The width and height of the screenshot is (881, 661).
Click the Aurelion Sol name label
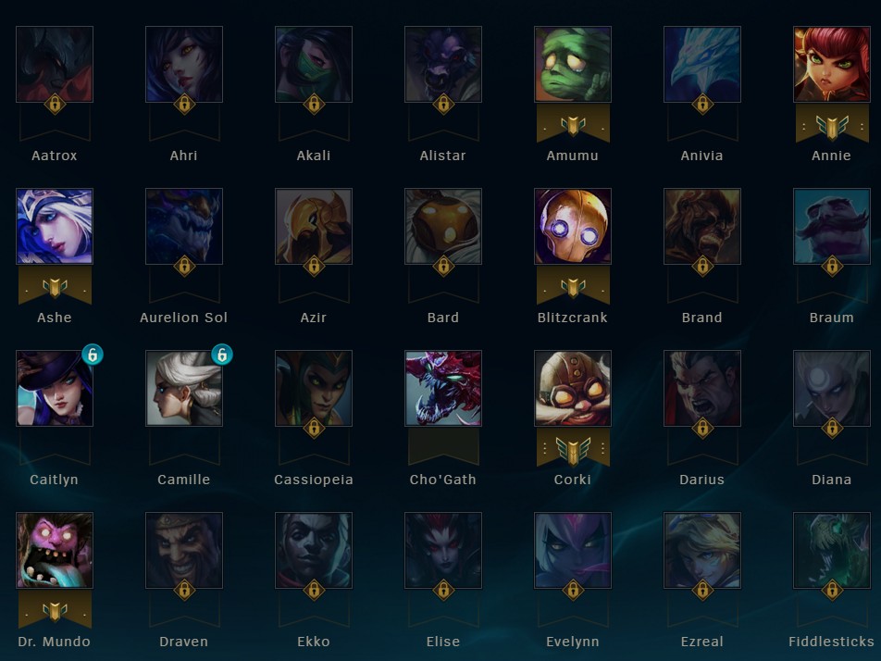(184, 318)
